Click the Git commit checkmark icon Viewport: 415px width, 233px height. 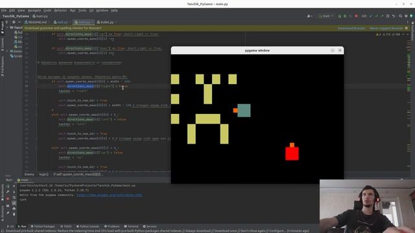pyautogui.click(x=376, y=16)
